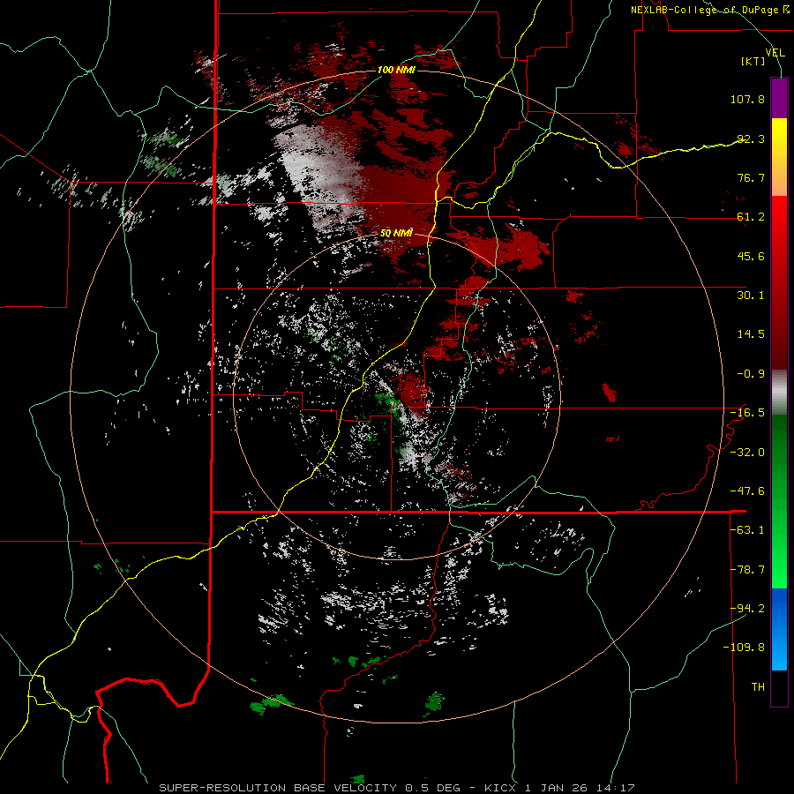Click the -94.2 velocity scale value

coord(747,609)
